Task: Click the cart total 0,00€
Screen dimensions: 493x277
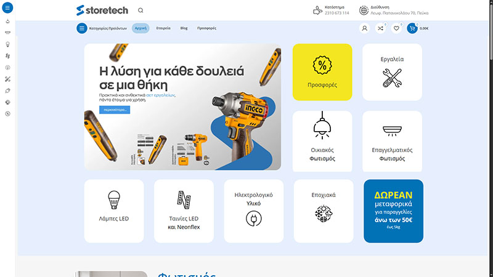Action: click(424, 28)
